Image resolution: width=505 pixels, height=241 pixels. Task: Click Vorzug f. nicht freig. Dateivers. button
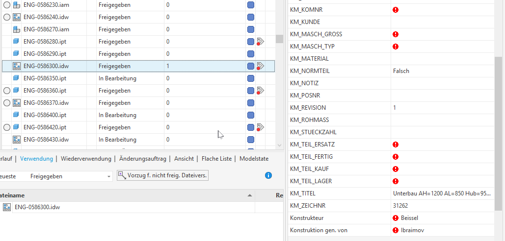point(162,175)
